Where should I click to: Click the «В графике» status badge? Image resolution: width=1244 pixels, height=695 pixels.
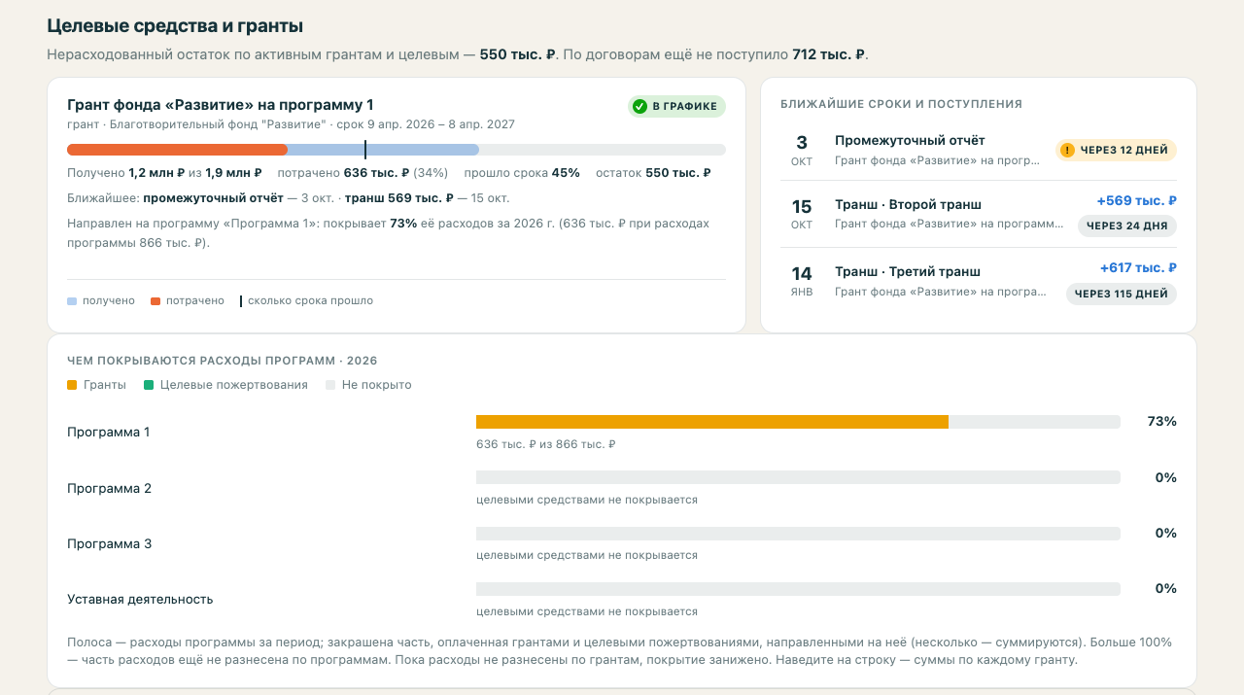676,107
